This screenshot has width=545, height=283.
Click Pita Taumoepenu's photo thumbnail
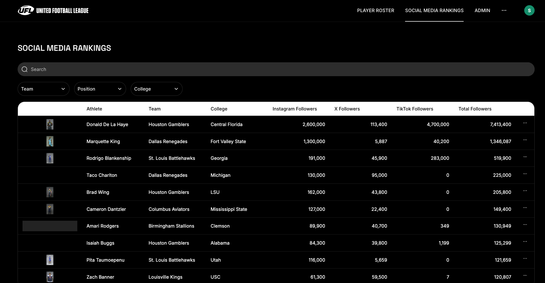coord(50,260)
